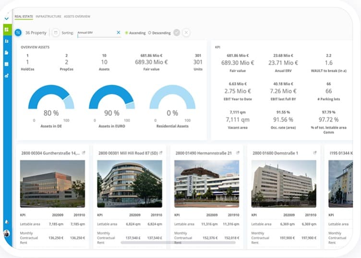Switch to the Infrastructure tab

click(x=48, y=17)
